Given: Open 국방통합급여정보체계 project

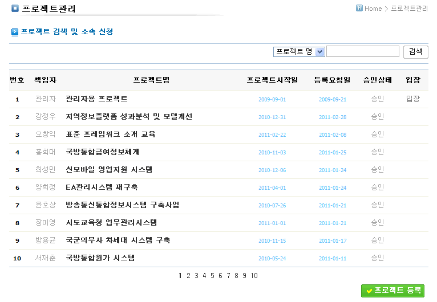Looking at the screenshot, I should coord(103,152).
